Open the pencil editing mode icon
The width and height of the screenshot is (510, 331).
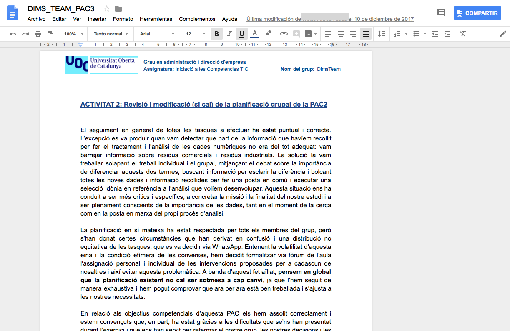[x=503, y=34]
